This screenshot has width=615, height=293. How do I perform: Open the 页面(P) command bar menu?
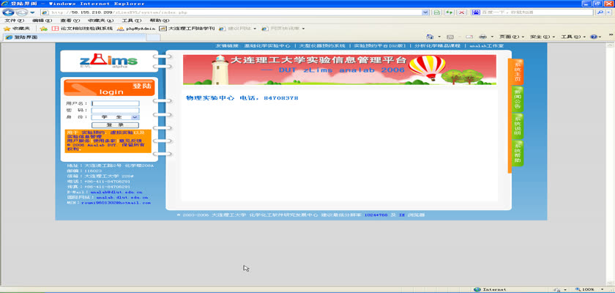click(x=512, y=37)
